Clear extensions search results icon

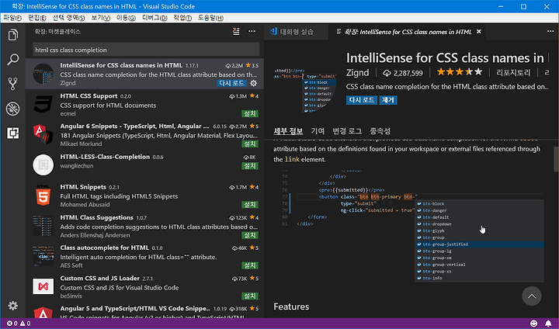(x=236, y=31)
